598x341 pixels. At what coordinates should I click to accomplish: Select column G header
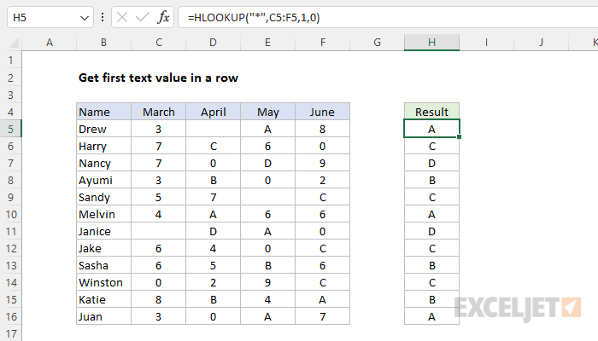[378, 43]
